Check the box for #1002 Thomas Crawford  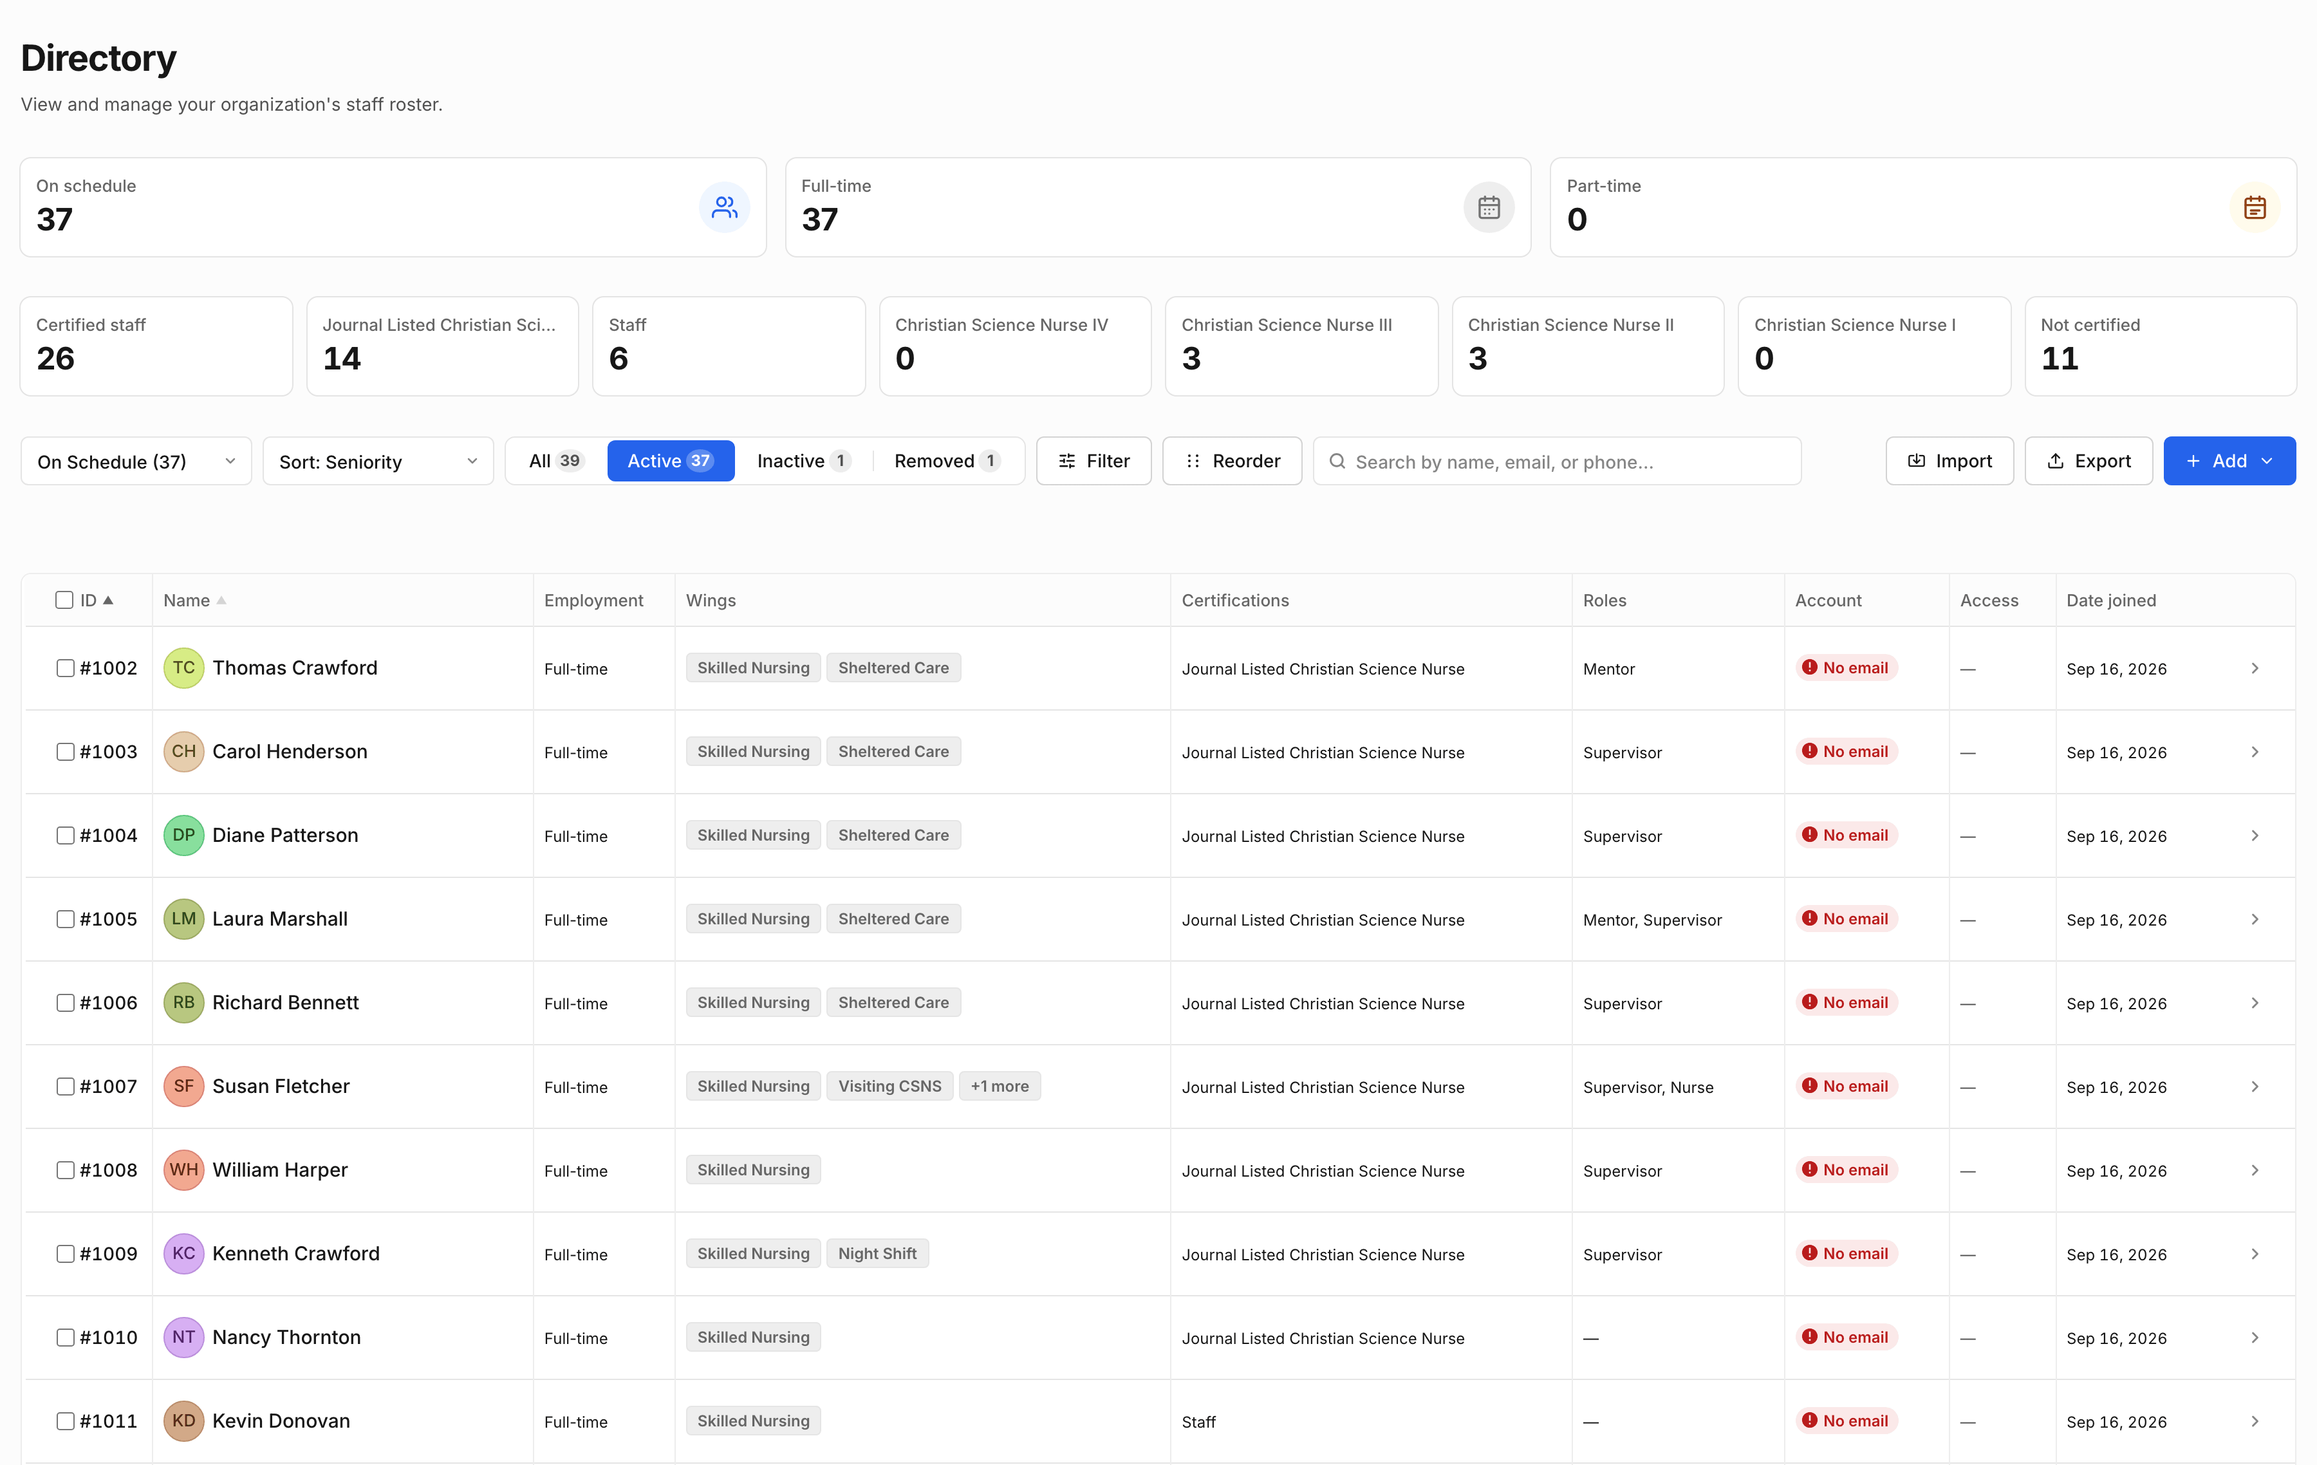[x=66, y=668]
